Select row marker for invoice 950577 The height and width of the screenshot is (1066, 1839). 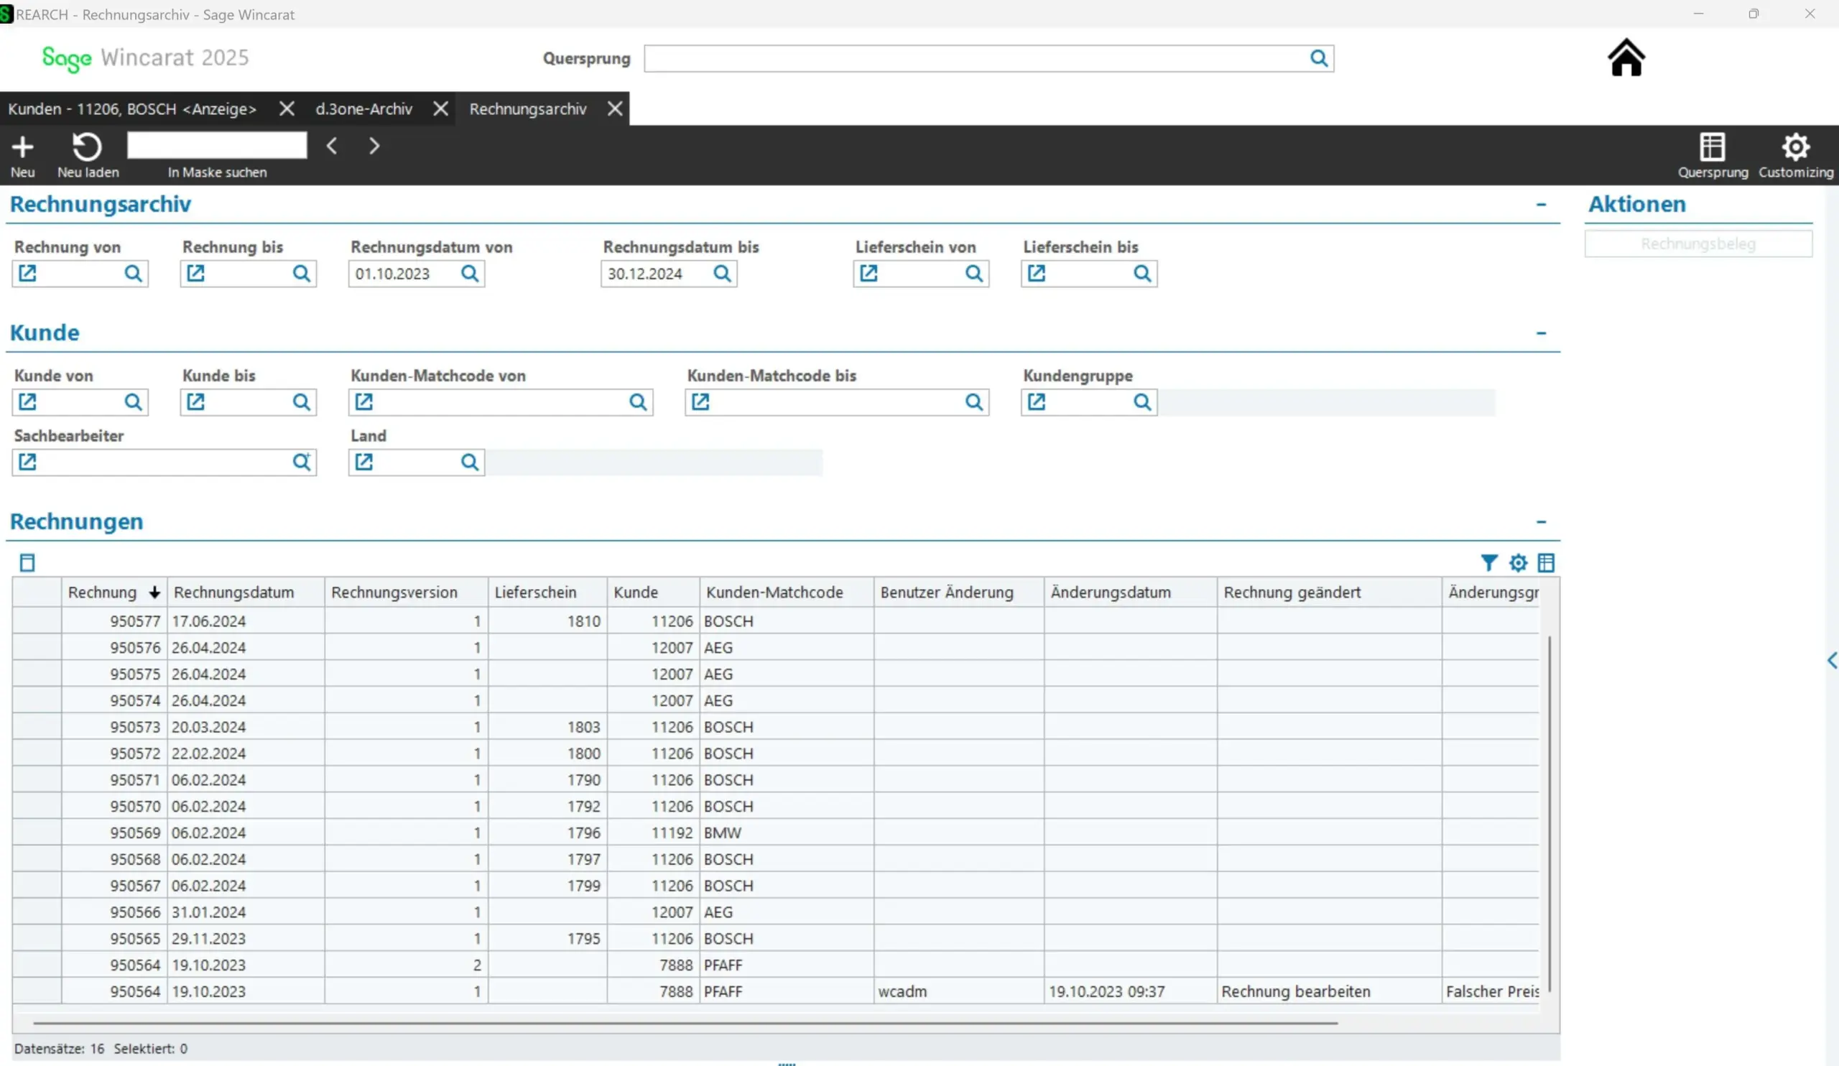pyautogui.click(x=37, y=621)
